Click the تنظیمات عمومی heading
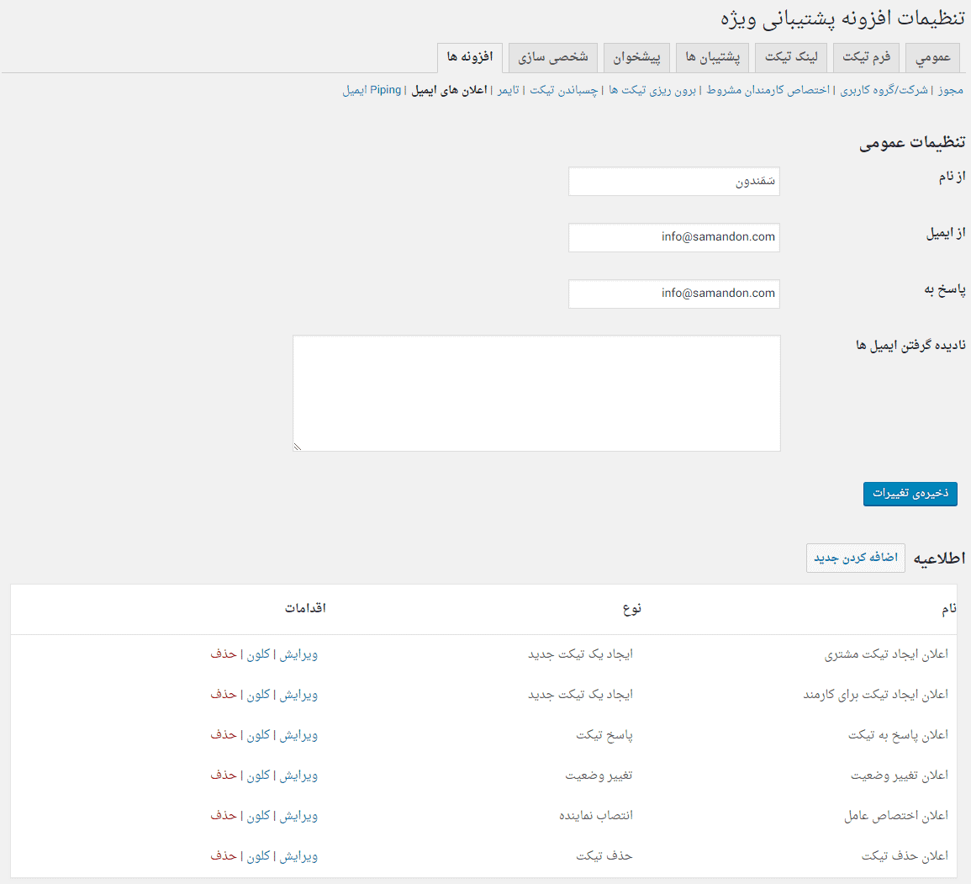The width and height of the screenshot is (971, 884). coord(911,142)
